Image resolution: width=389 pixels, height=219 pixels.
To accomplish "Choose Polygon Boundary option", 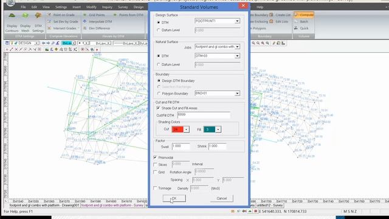I will pos(159,94).
